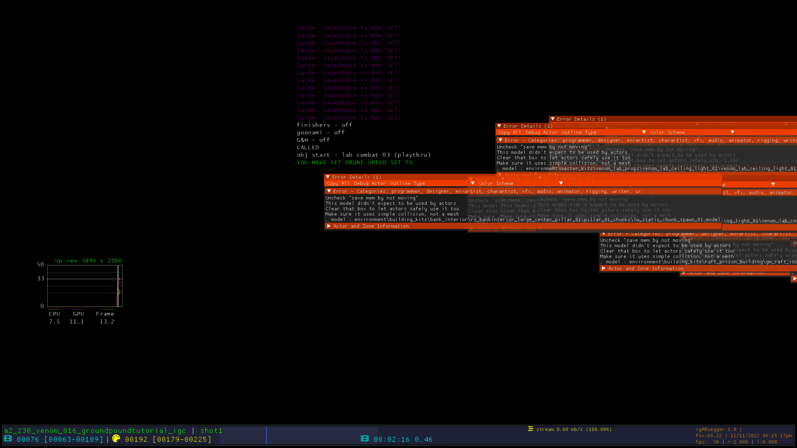Open Color Scheme dropdown in ceiling light panel
Image resolution: width=797 pixels, height=448 pixels.
(732, 132)
